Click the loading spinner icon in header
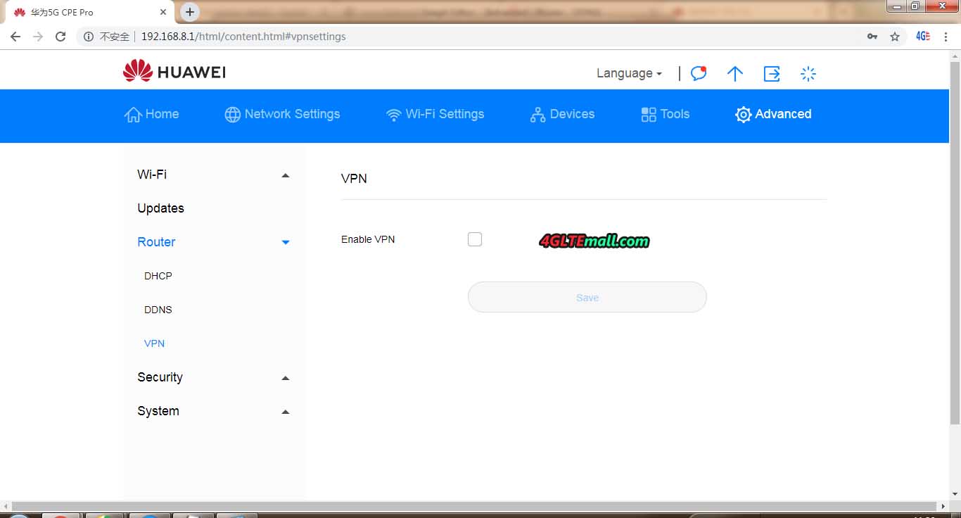Image resolution: width=961 pixels, height=518 pixels. click(808, 73)
